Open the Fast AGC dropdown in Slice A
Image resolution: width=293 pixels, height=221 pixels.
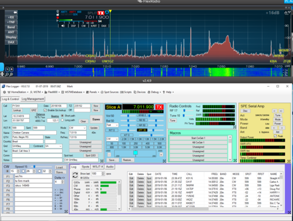[x=112, y=125]
